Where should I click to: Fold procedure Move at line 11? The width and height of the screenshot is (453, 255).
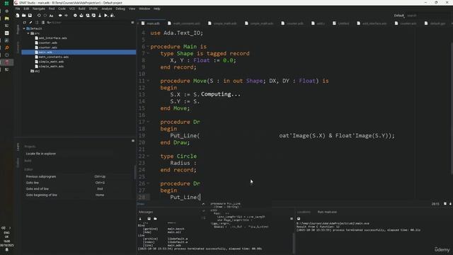(x=148, y=81)
